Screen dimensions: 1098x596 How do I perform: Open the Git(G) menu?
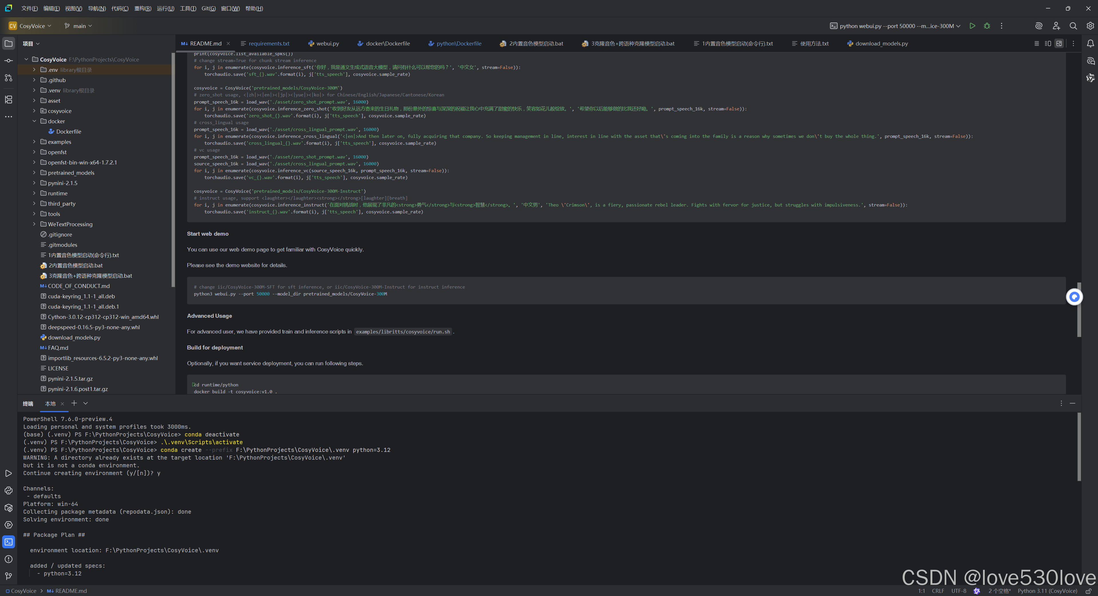[x=209, y=9]
